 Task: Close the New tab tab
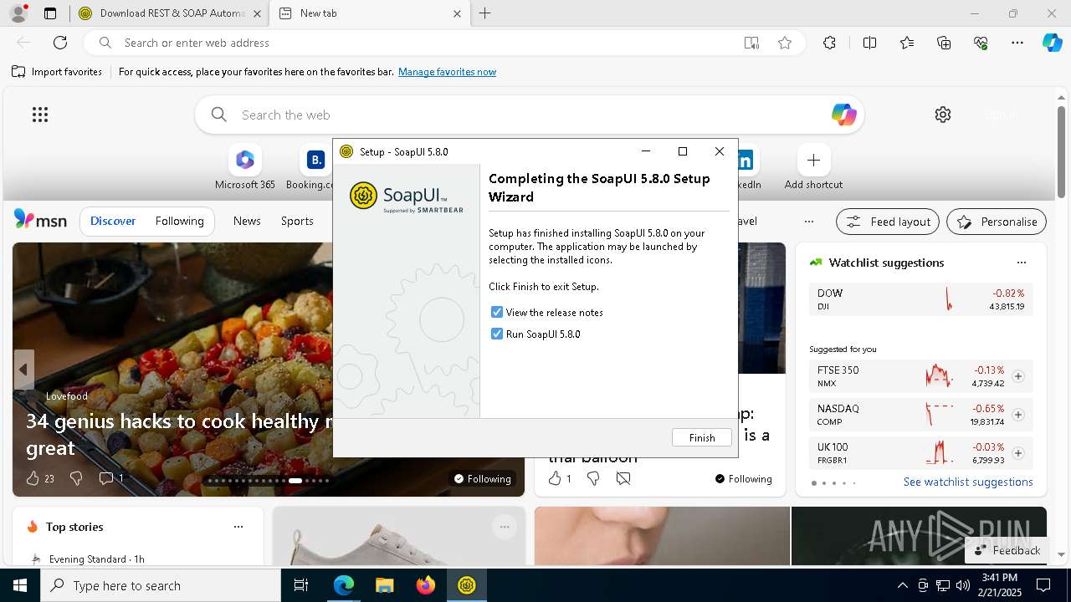(457, 13)
